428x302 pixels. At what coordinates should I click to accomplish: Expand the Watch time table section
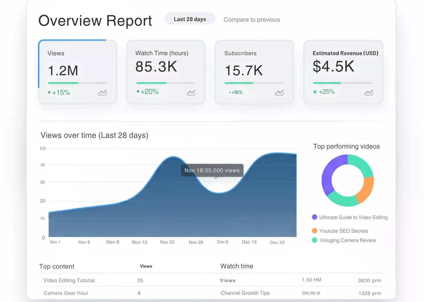[237, 266]
